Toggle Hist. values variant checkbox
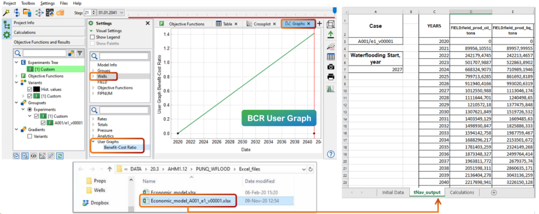The image size is (539, 214). click(x=30, y=89)
